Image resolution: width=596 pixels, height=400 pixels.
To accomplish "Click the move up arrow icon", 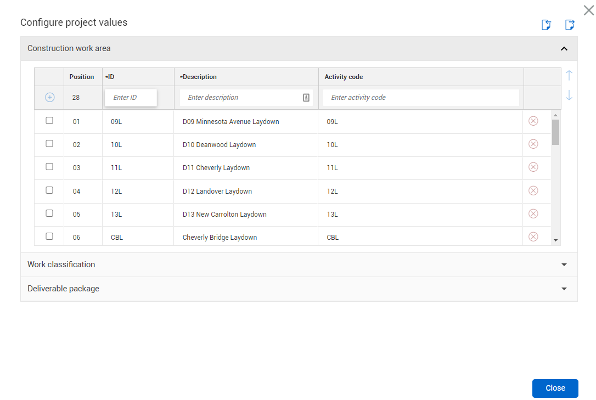I will (569, 75).
